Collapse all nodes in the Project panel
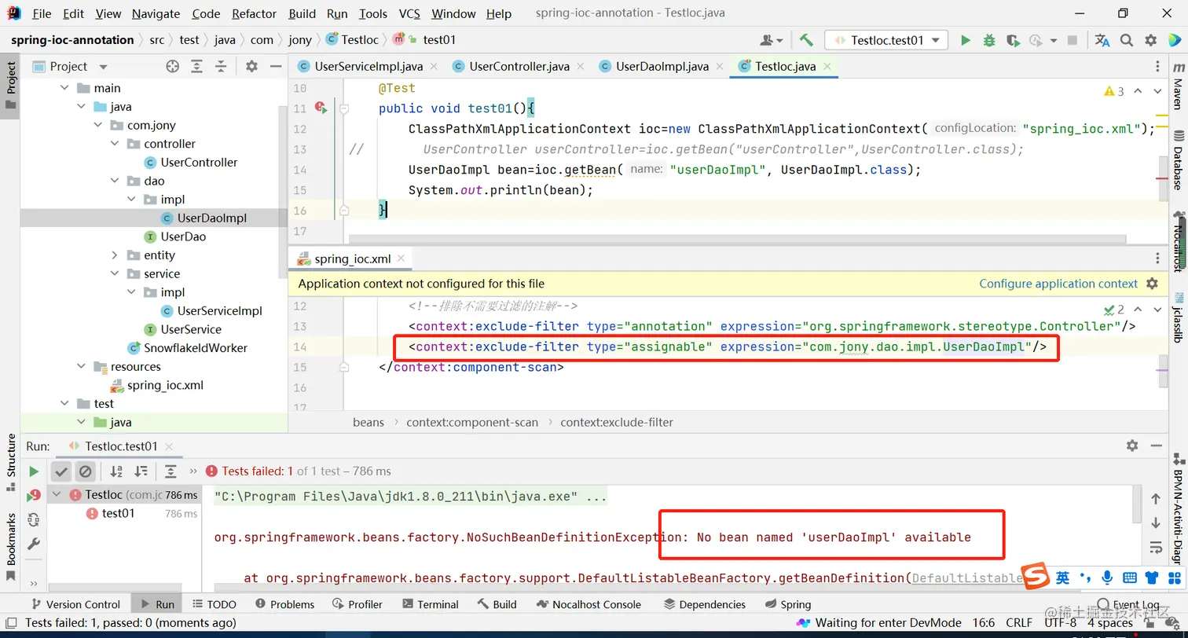 (x=222, y=67)
